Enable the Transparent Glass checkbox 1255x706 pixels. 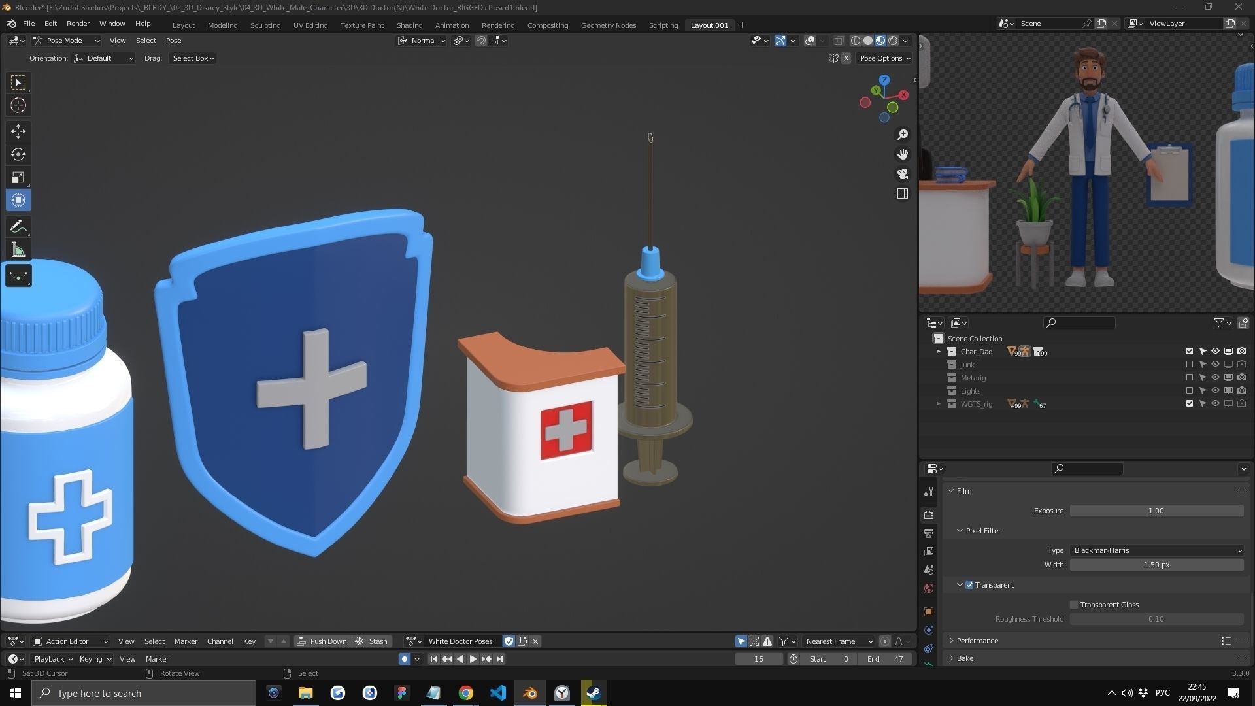pos(1074,605)
